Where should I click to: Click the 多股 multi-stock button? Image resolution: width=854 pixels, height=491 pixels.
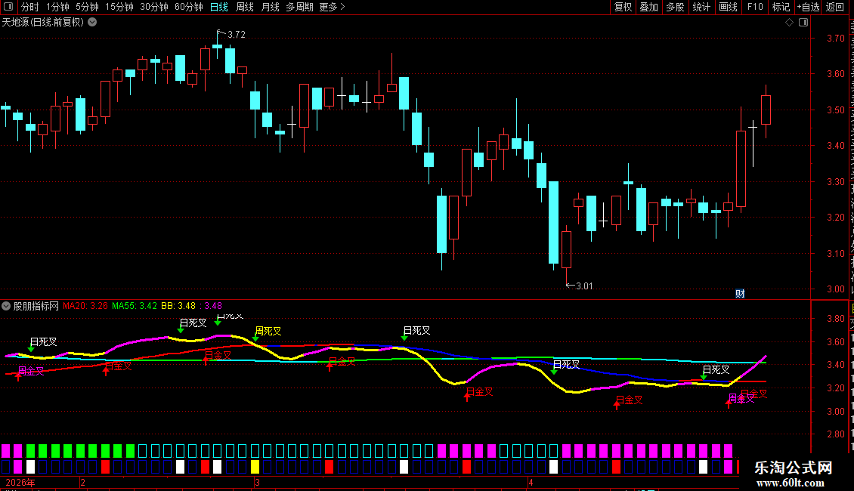point(676,7)
